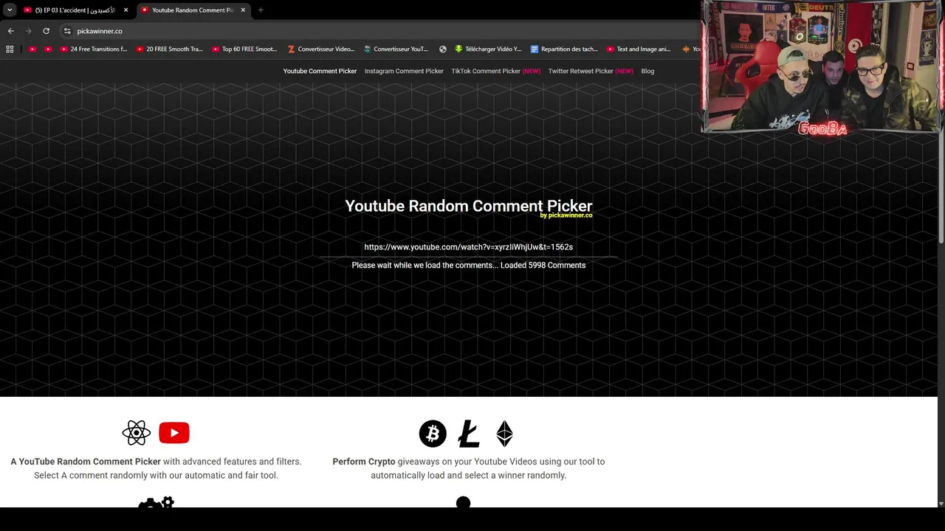Open the first YouTube bookmark icon

tap(32, 49)
